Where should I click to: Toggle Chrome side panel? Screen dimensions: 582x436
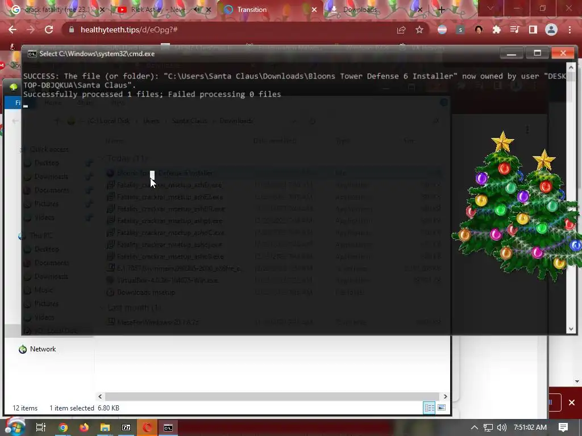pyautogui.click(x=533, y=30)
